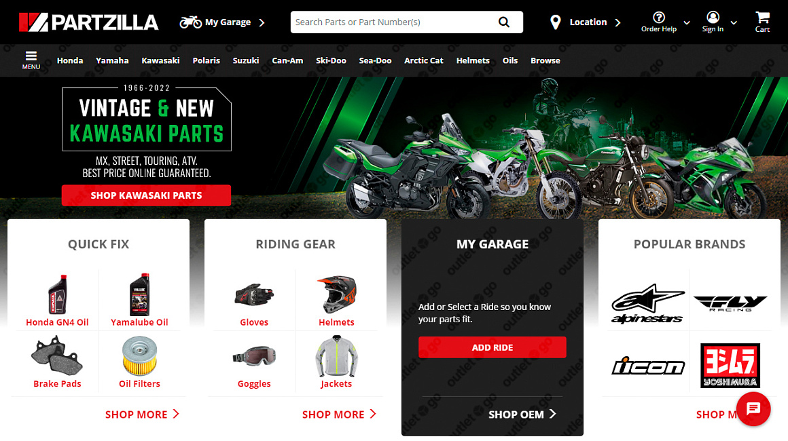This screenshot has height=441, width=788.
Task: Open the Helmets riding gear icon
Action: [336, 294]
